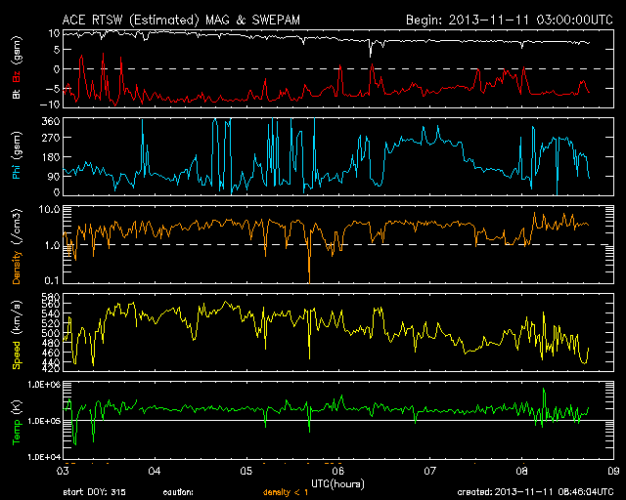The width and height of the screenshot is (626, 500).
Task: Click the '1.0' tick on the Density axis
Action: pos(52,246)
